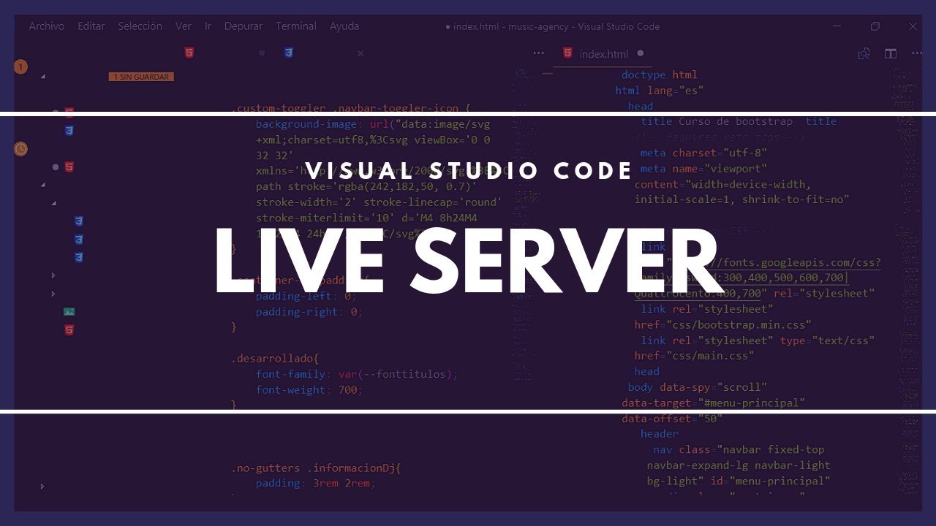The height and width of the screenshot is (526, 936).
Task: Click the title Curso de bootstrap line
Action: pyautogui.click(x=739, y=122)
